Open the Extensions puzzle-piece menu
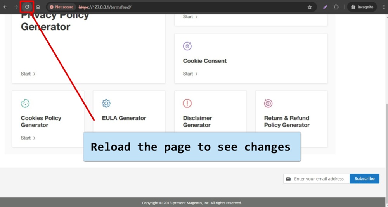 336,7
